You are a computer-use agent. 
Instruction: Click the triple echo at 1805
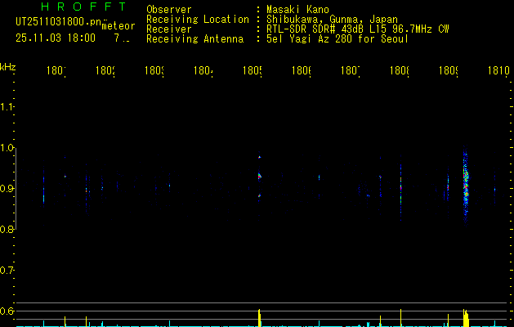[259, 177]
